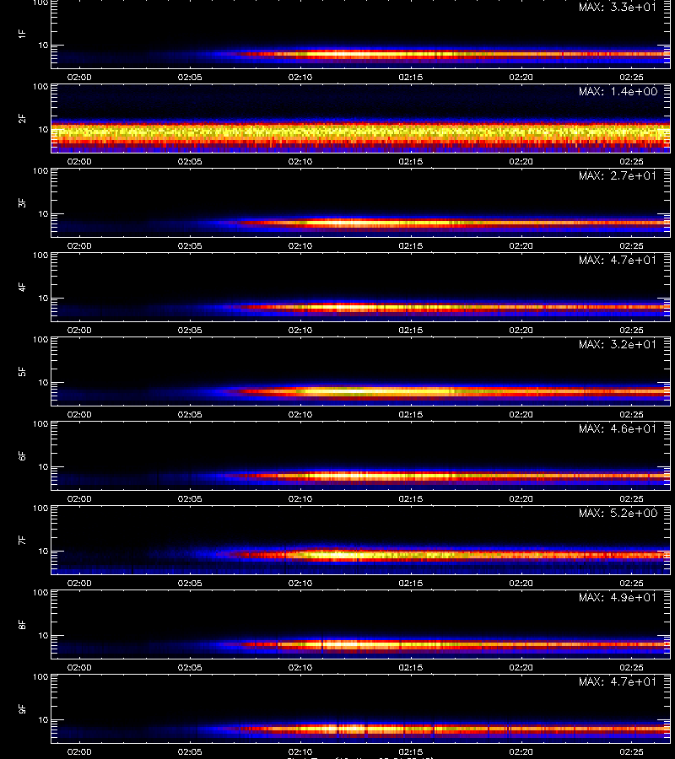This screenshot has width=675, height=759.
Task: Click the 9F spectrogram plot area
Action: point(361,708)
